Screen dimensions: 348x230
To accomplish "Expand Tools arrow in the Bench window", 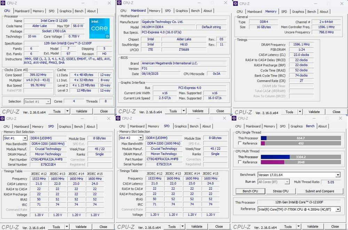I will [x=299, y=227].
